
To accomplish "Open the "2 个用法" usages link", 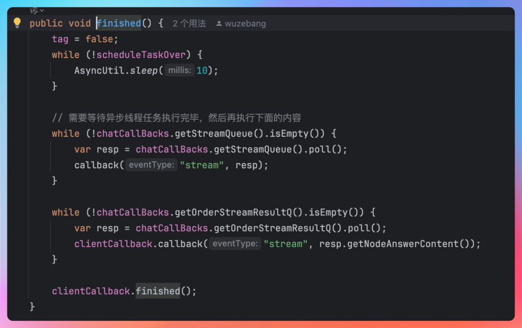I will [189, 24].
